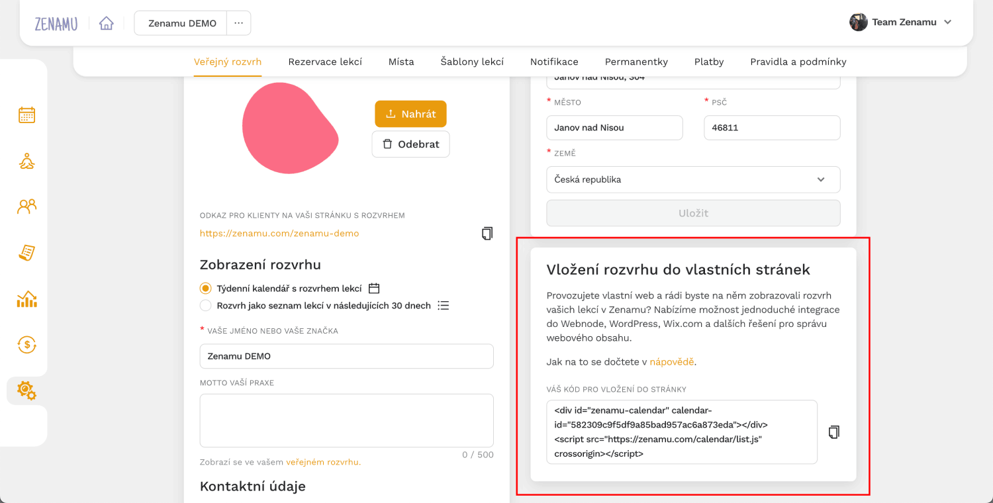Switch to the Platby tab
The image size is (993, 503).
(x=709, y=62)
